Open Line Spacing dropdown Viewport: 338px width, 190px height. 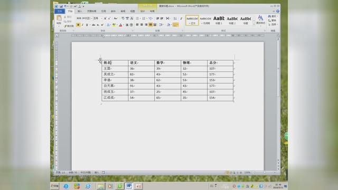tap(161, 25)
